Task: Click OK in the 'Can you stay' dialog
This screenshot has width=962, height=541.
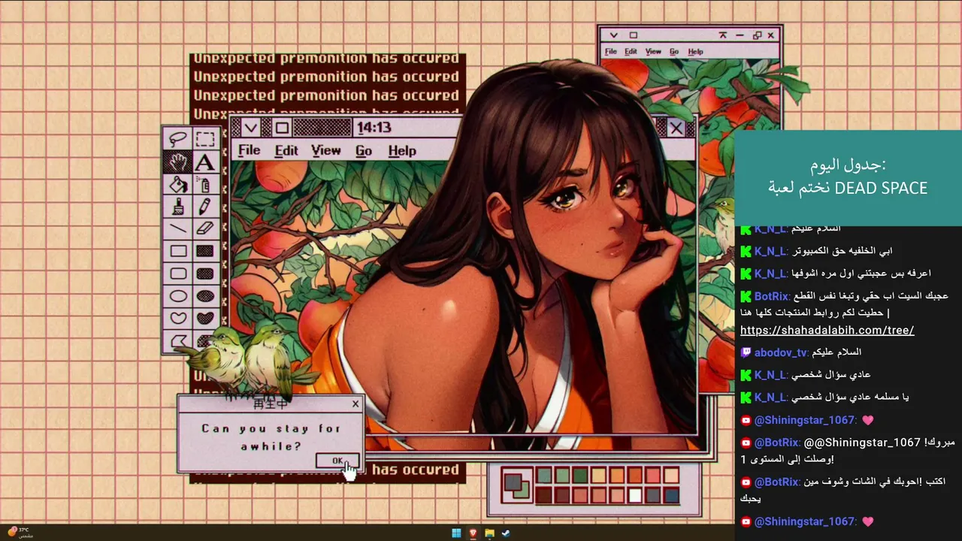Action: [x=337, y=461]
